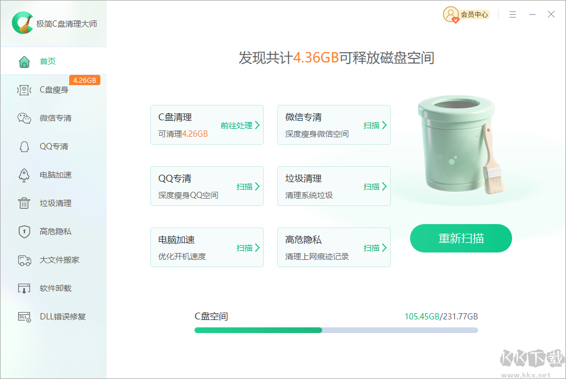Click 扫描 on QQ专清 card
This screenshot has width=566, height=379.
point(244,187)
